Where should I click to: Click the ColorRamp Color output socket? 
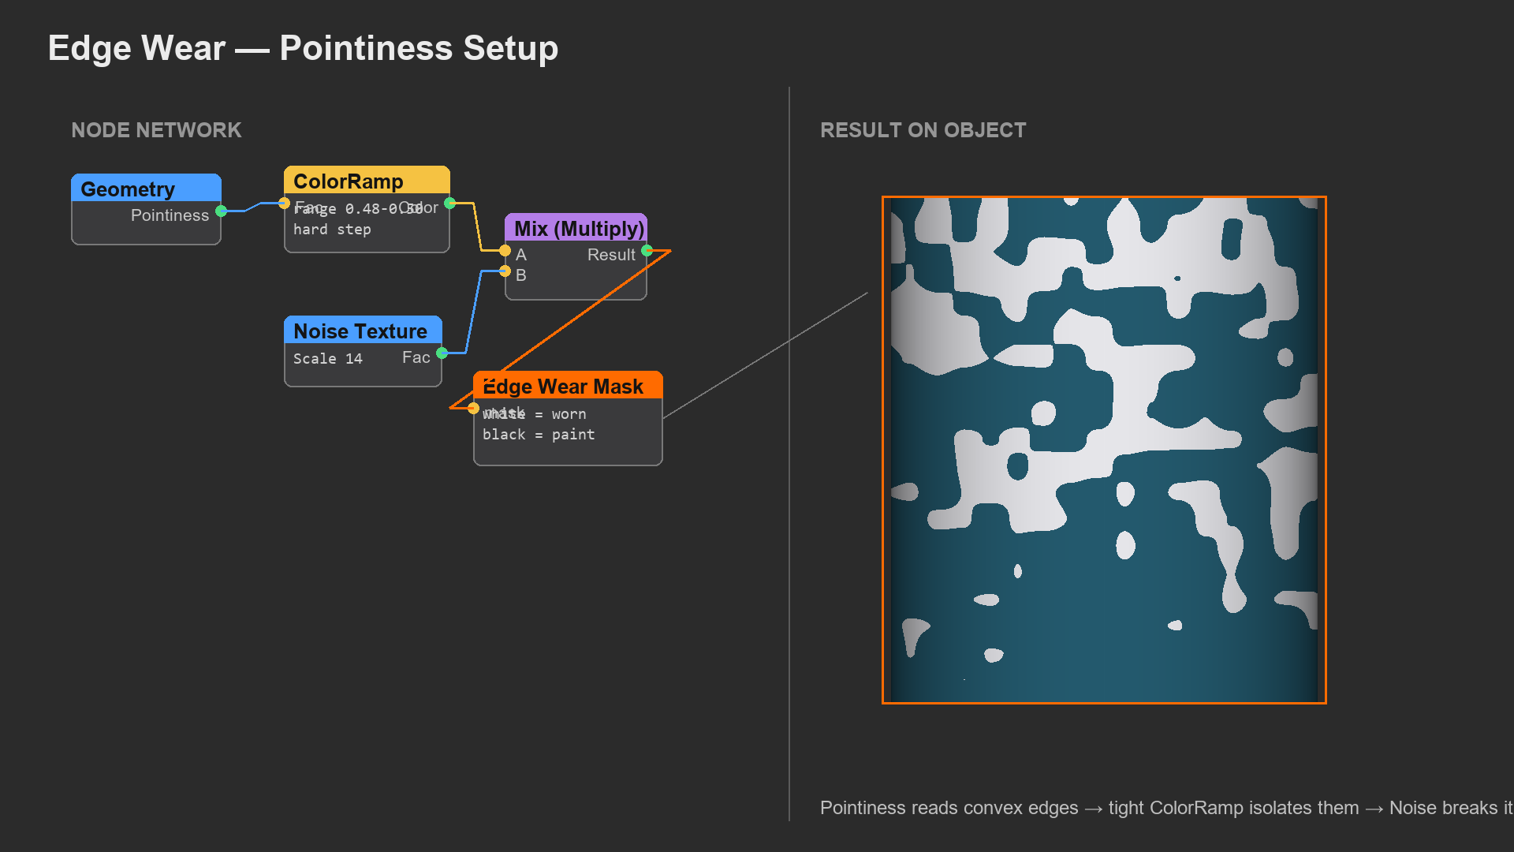pos(449,204)
